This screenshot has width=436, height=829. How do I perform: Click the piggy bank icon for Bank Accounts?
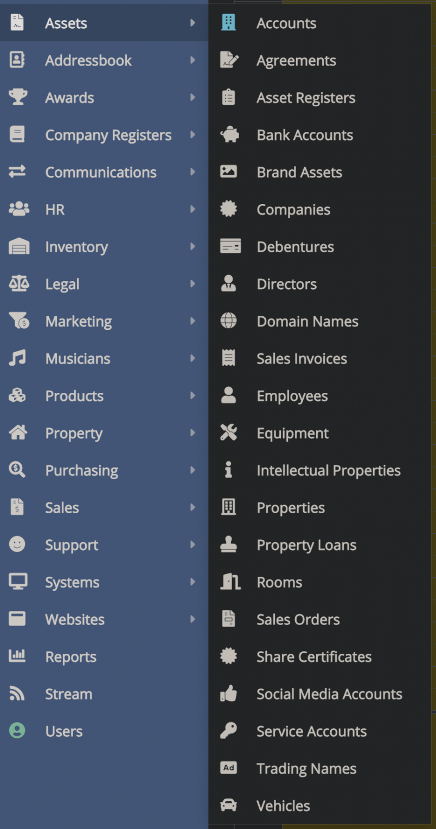coord(229,135)
